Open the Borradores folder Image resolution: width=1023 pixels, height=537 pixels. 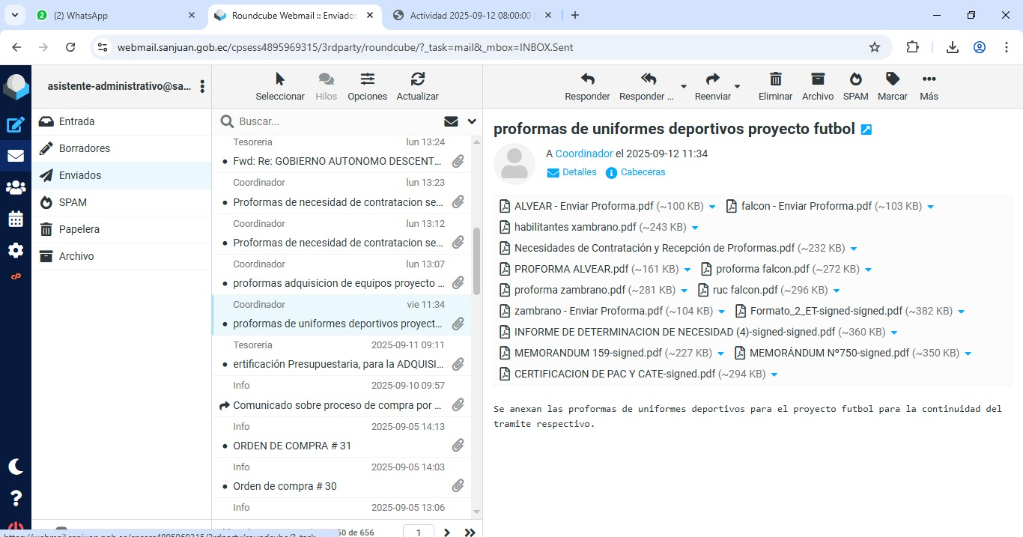click(85, 148)
